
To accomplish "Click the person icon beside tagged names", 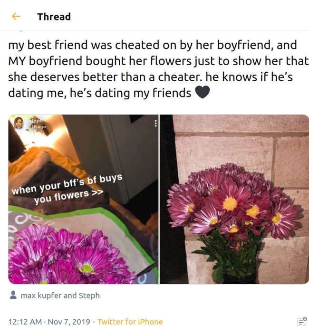I will tap(13, 296).
